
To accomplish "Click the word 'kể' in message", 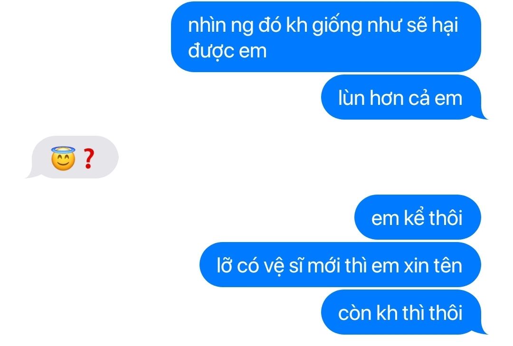I will click(414, 217).
